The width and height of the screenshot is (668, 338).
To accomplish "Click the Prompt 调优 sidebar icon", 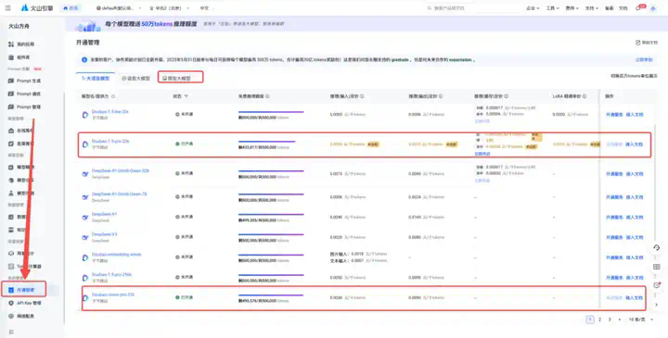I will pyautogui.click(x=11, y=94).
